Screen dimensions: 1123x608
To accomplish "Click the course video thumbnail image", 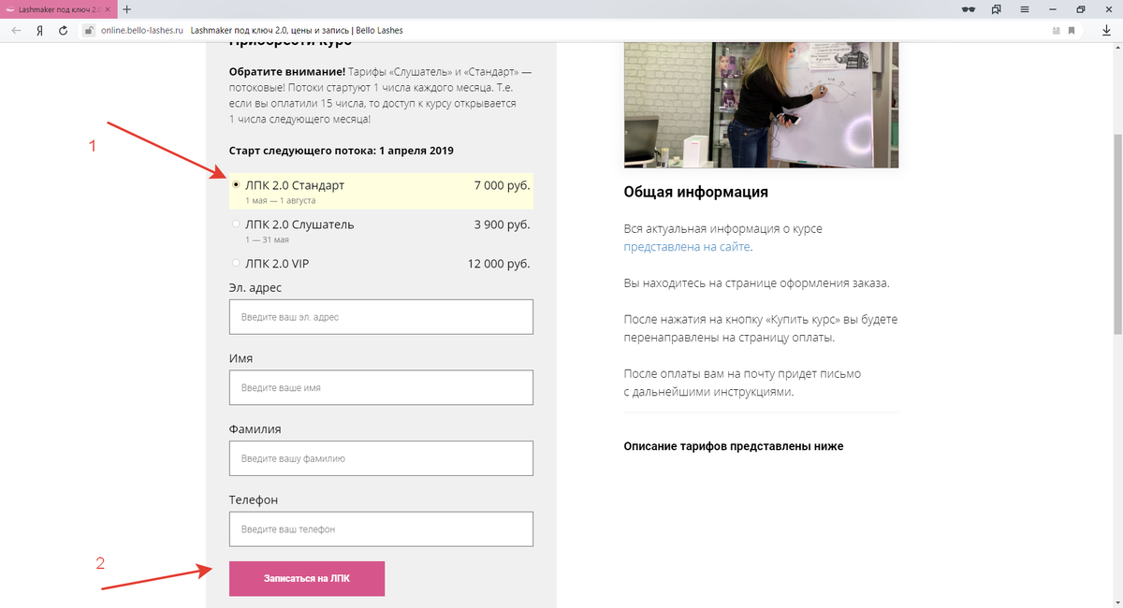I will [x=761, y=104].
